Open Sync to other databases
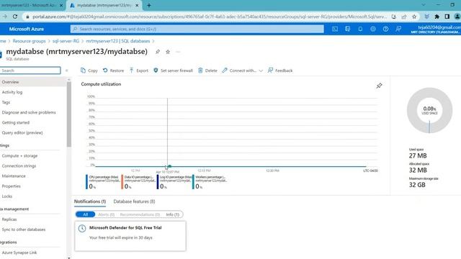461x259 pixels. pyautogui.click(x=24, y=230)
